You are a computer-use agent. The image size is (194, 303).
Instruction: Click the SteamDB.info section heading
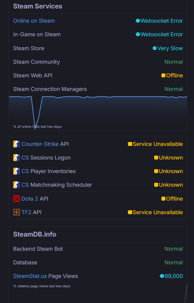34,234
